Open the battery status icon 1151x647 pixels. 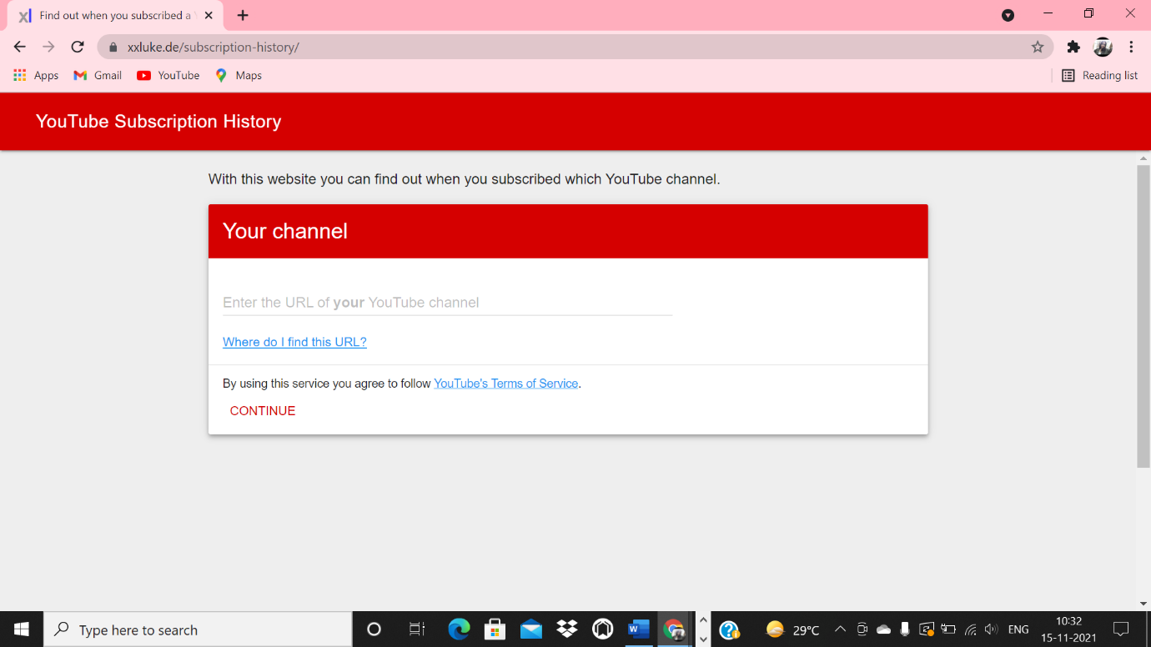point(947,629)
